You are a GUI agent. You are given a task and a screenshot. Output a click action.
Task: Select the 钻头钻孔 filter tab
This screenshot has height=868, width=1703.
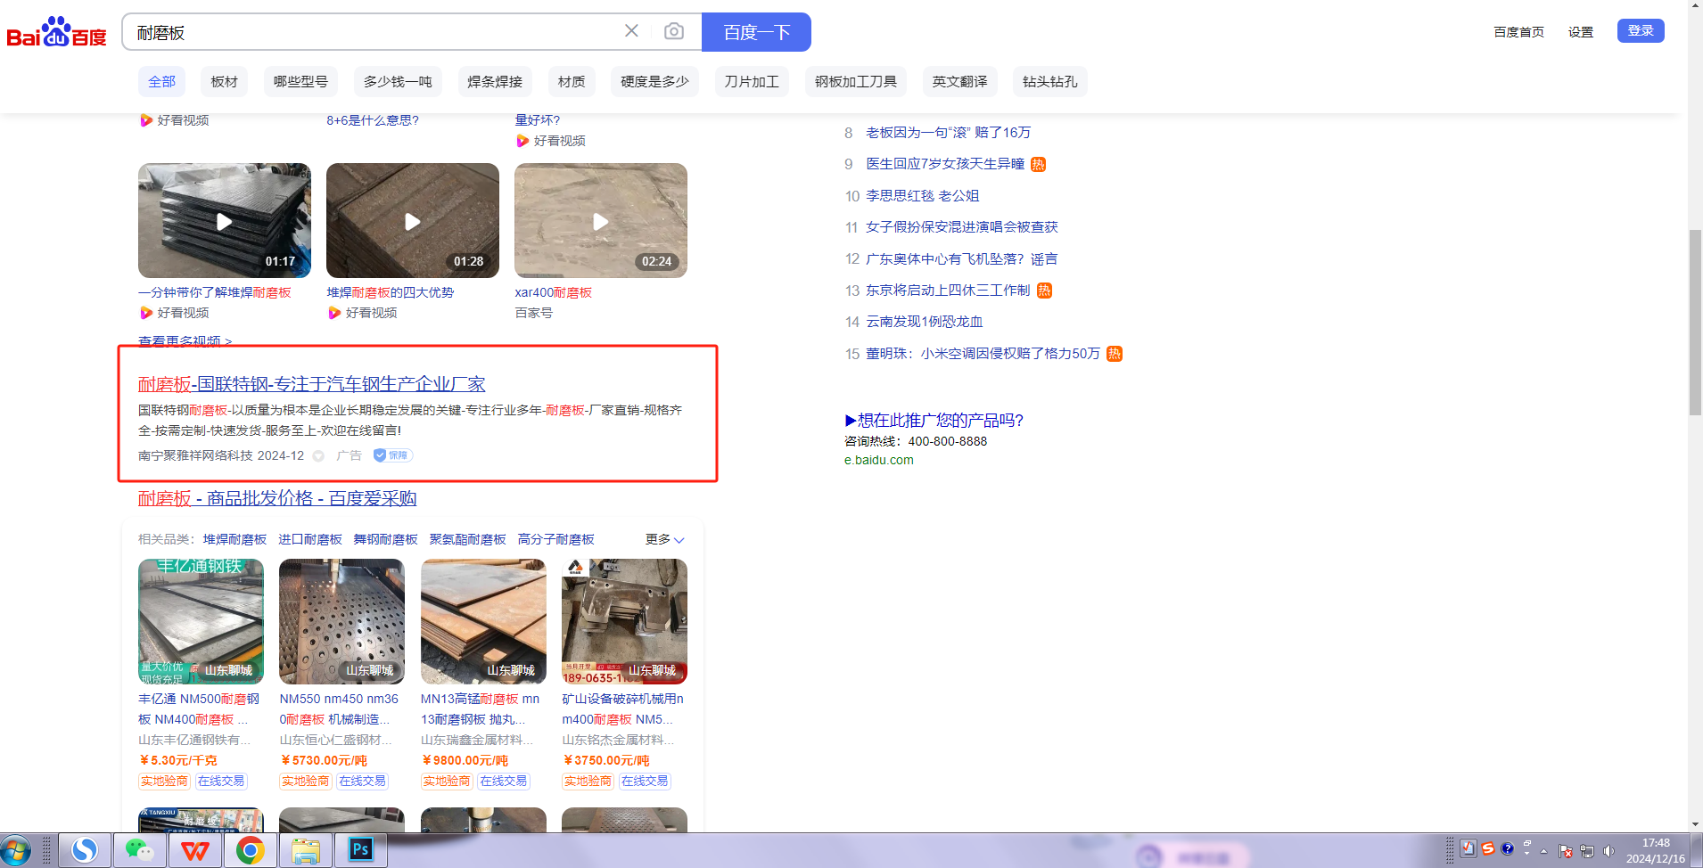pos(1050,81)
